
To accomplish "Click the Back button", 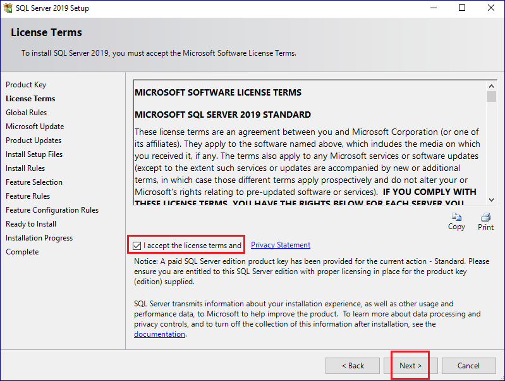I will [x=353, y=366].
